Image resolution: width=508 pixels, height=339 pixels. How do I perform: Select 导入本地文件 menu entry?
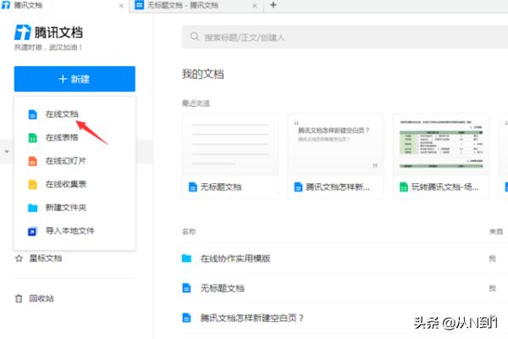70,231
